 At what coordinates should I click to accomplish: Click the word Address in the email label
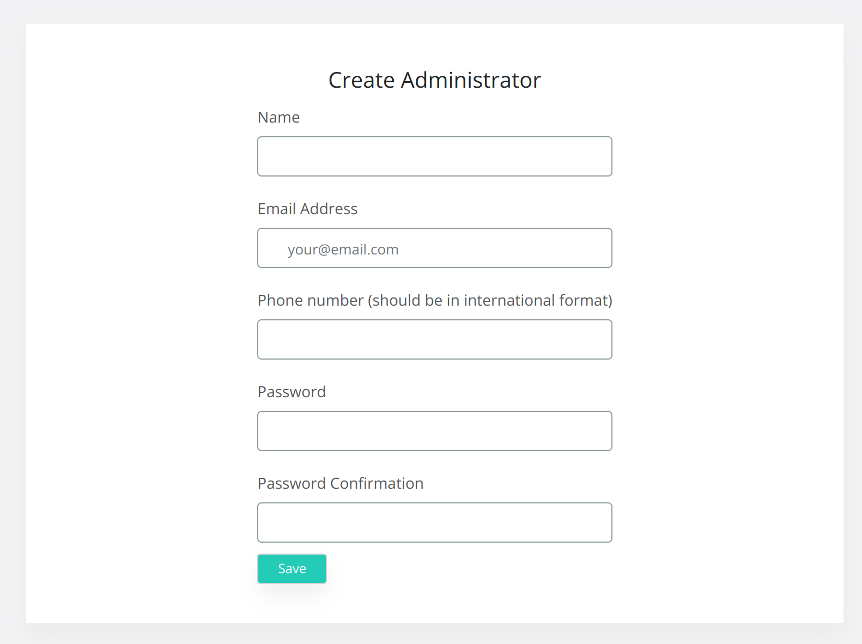pyautogui.click(x=329, y=209)
